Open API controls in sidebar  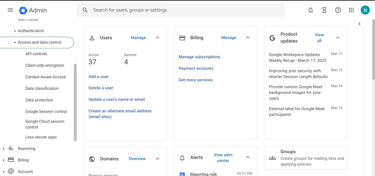(x=36, y=54)
